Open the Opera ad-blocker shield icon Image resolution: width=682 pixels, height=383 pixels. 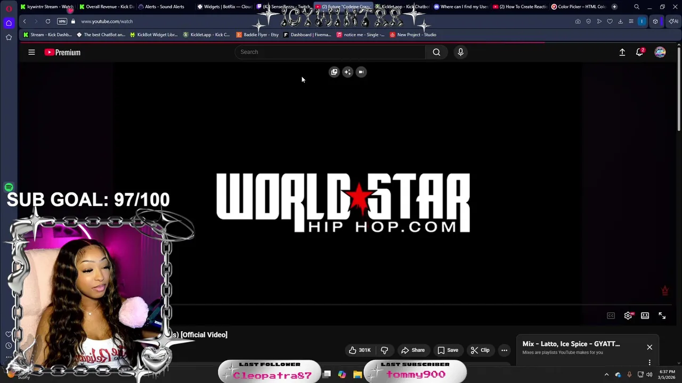click(x=588, y=21)
